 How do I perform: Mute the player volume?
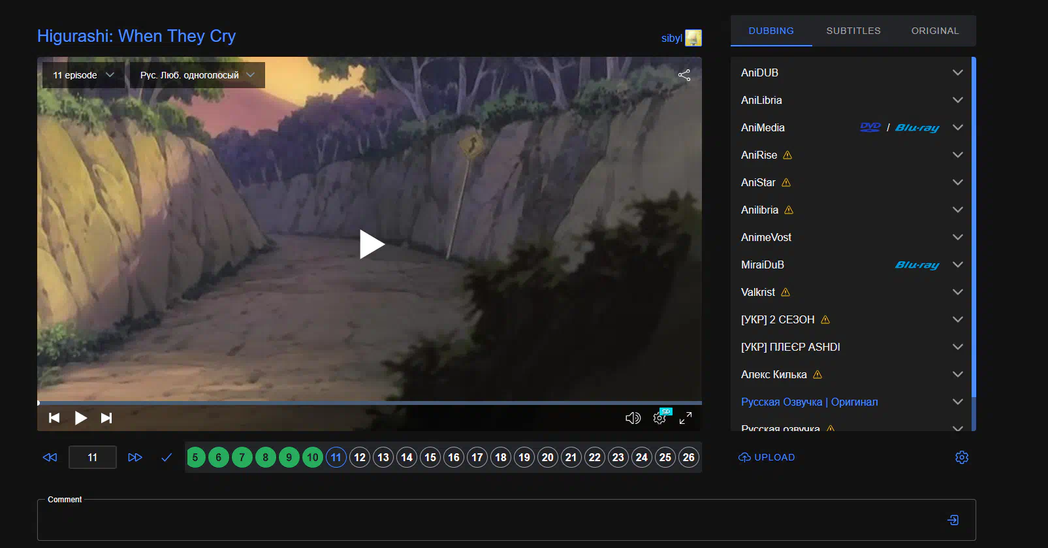pyautogui.click(x=633, y=418)
